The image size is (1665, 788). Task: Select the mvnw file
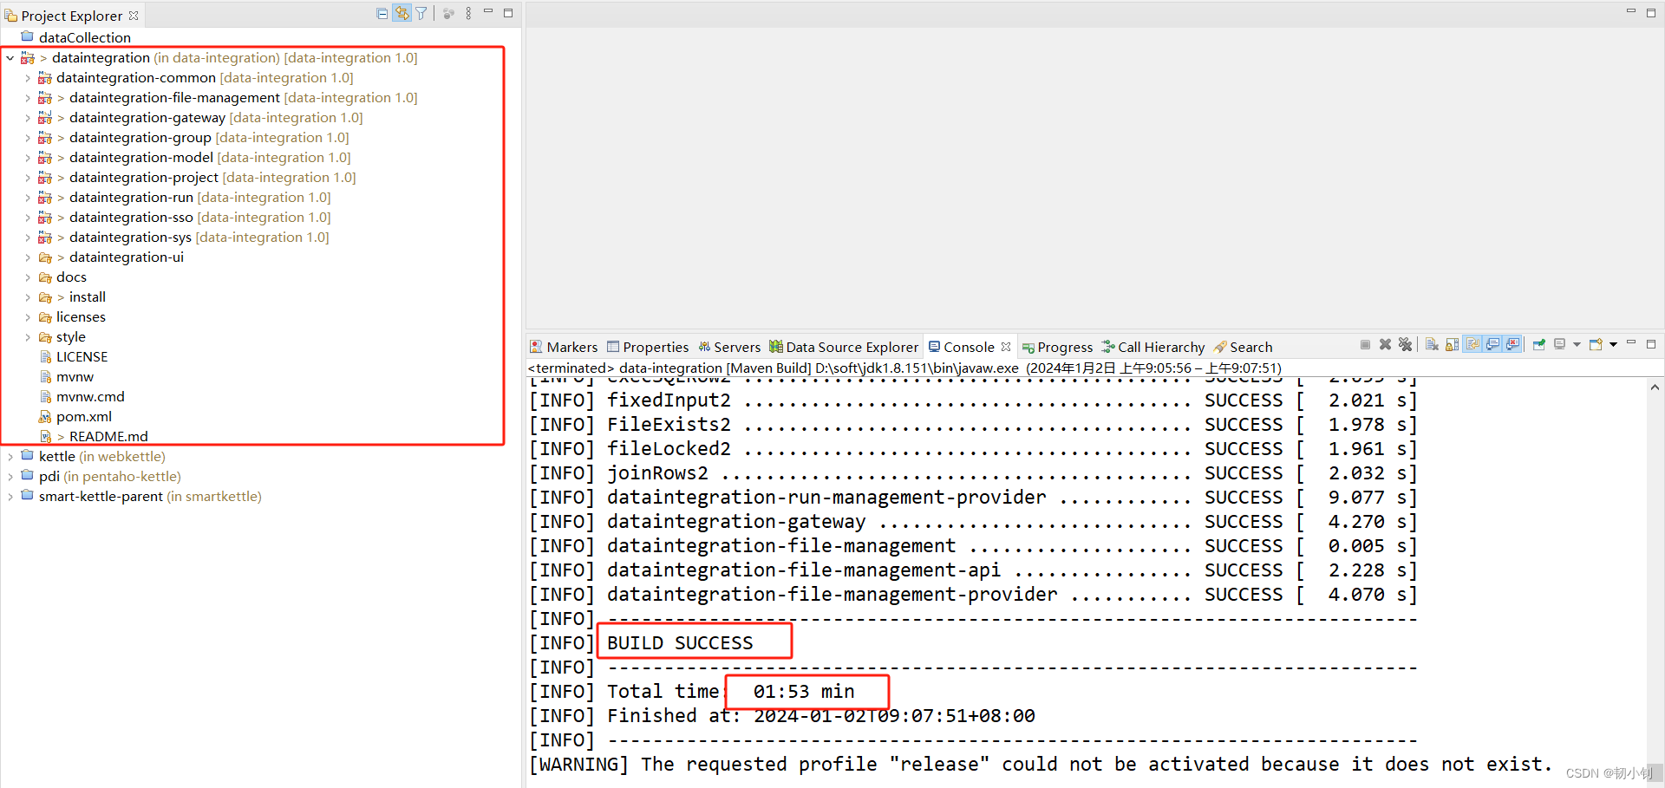75,377
